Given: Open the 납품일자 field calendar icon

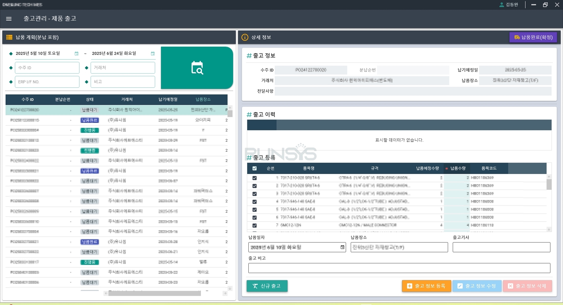Looking at the screenshot, I should pyautogui.click(x=342, y=247).
